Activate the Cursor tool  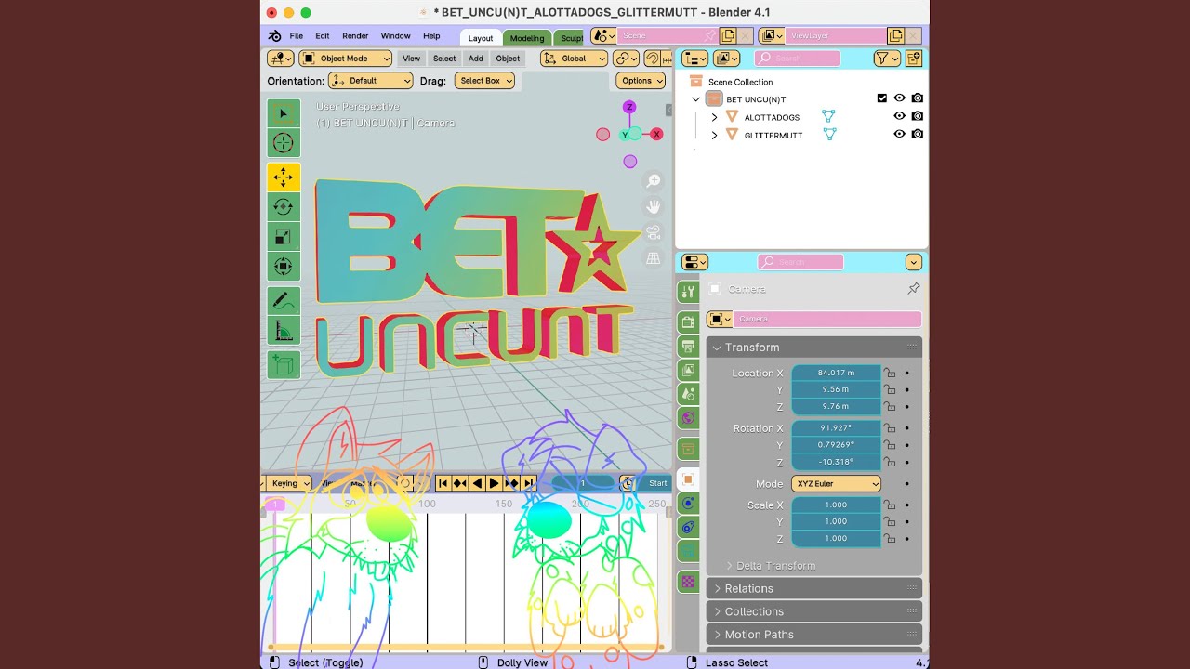pyautogui.click(x=284, y=143)
